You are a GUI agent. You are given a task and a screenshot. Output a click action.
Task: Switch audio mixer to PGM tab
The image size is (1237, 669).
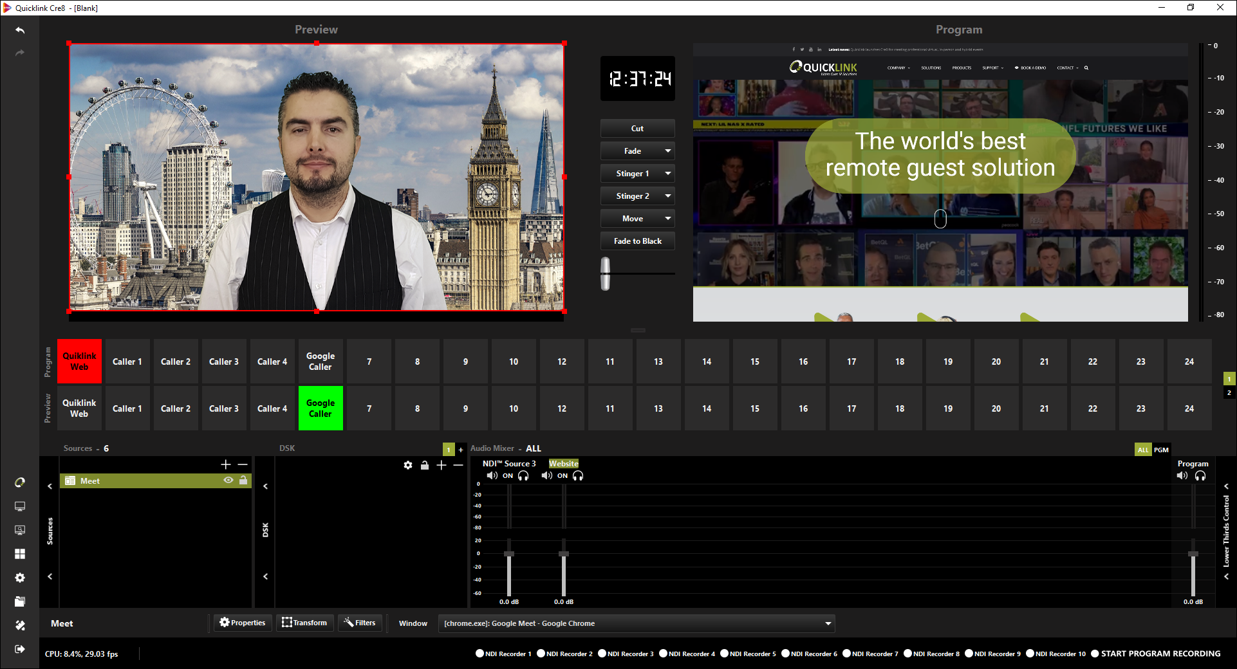[x=1161, y=450]
